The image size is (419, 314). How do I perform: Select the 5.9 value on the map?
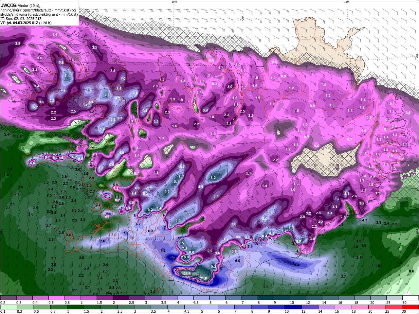point(102,129)
